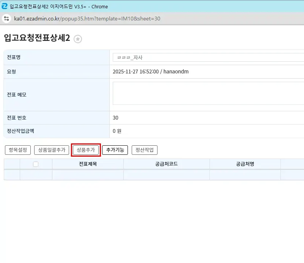Viewport: 304px width, 263px height.
Task: Click the 상품추가 button
Action: [86, 150]
